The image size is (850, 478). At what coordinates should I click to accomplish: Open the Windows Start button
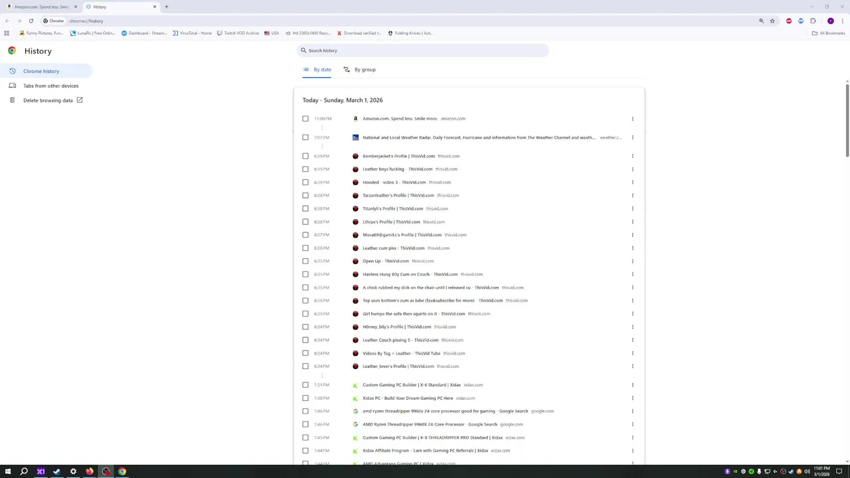click(x=8, y=471)
